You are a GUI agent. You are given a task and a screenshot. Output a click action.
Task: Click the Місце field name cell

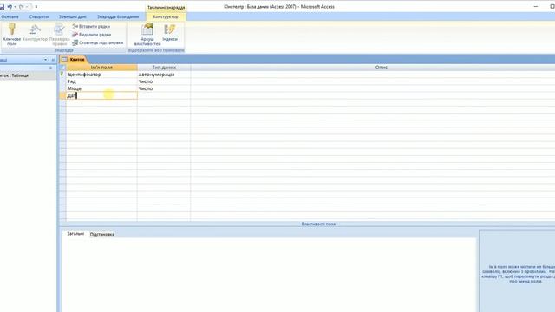(101, 88)
